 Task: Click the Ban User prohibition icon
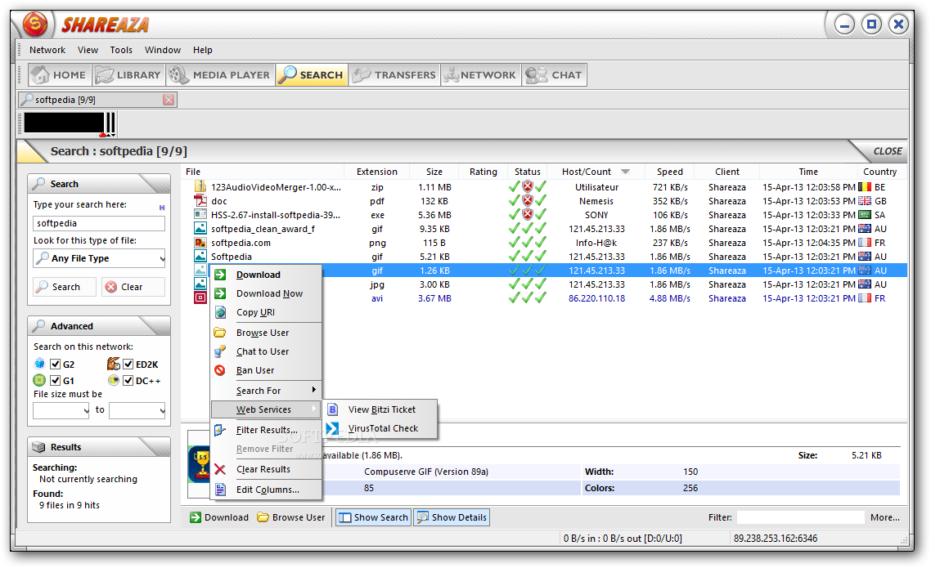point(220,370)
